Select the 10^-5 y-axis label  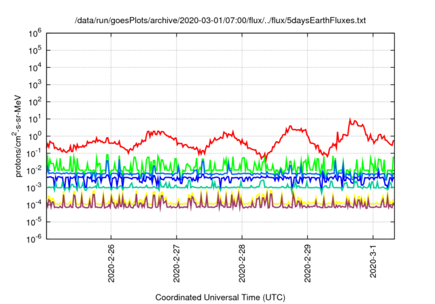tap(35, 223)
